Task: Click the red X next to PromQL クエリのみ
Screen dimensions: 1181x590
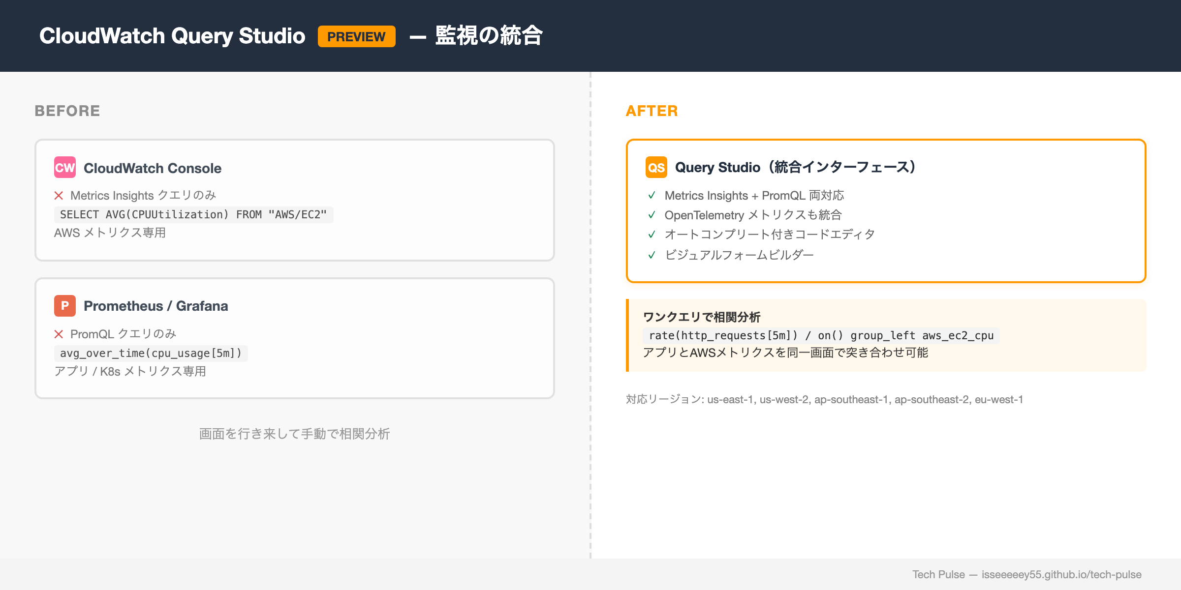Action: (x=59, y=334)
